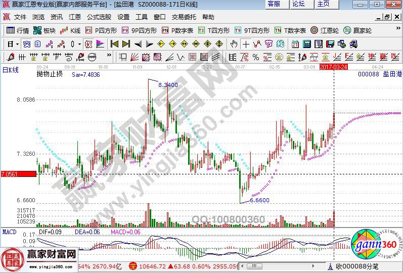Open the P四方形 square tool
Image resolution: width=403 pixels, height=273 pixels.
tap(101, 30)
